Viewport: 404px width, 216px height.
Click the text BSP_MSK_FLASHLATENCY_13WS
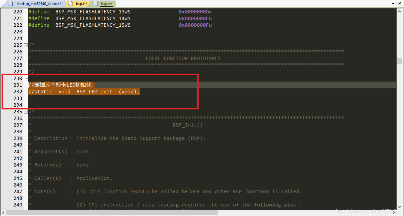coord(93,12)
